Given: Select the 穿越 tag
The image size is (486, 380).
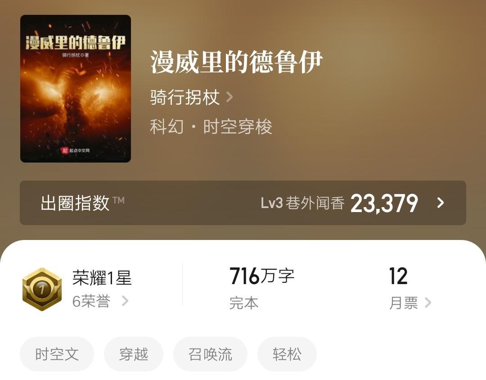Looking at the screenshot, I should [x=134, y=354].
